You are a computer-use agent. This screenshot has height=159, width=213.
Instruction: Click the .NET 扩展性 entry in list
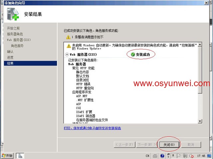85,100
